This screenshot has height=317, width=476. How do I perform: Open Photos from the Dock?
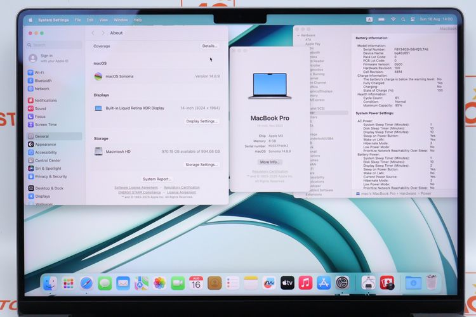coord(159,283)
